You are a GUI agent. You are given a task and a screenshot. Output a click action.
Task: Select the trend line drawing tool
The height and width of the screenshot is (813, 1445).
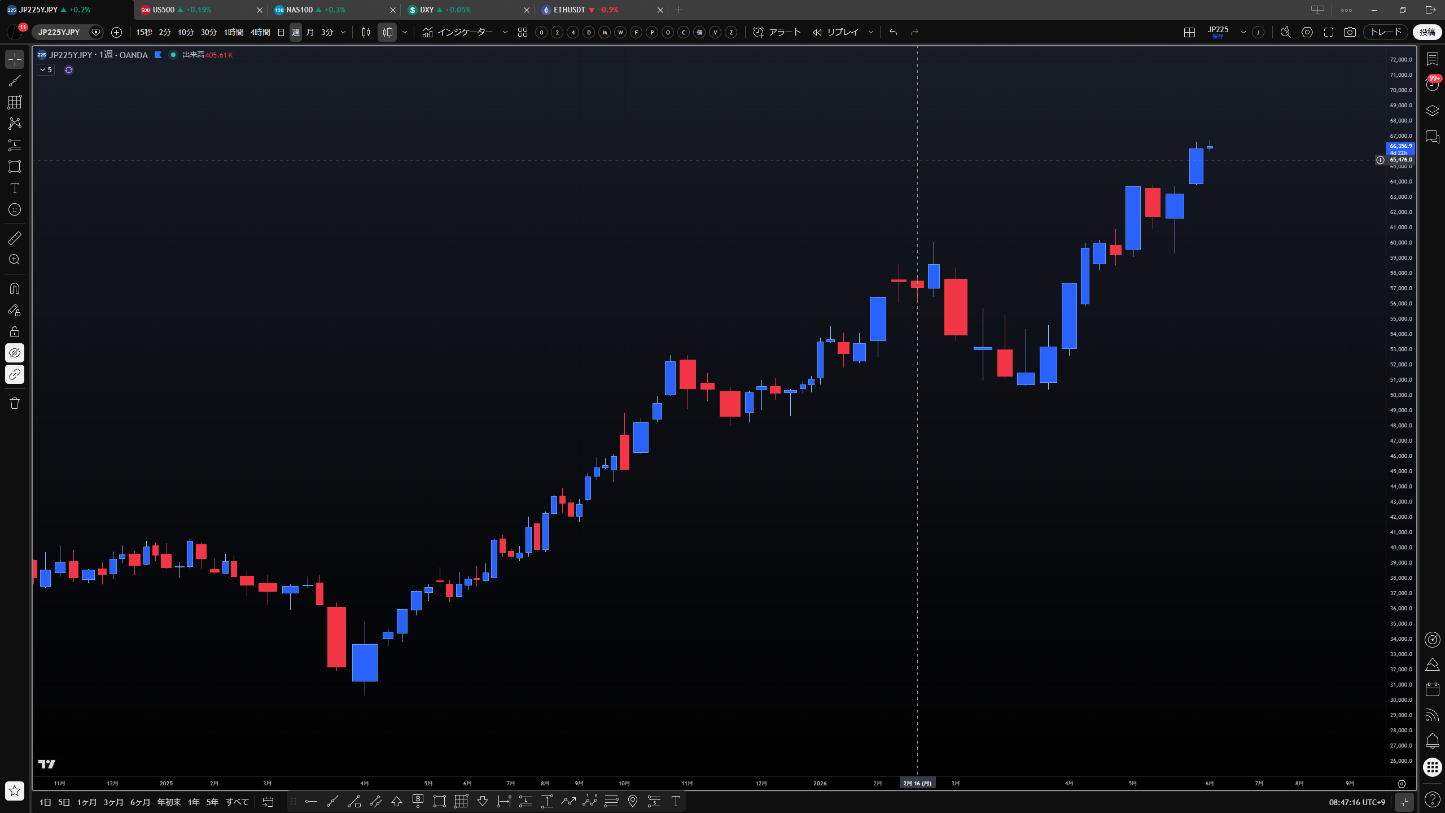[15, 81]
